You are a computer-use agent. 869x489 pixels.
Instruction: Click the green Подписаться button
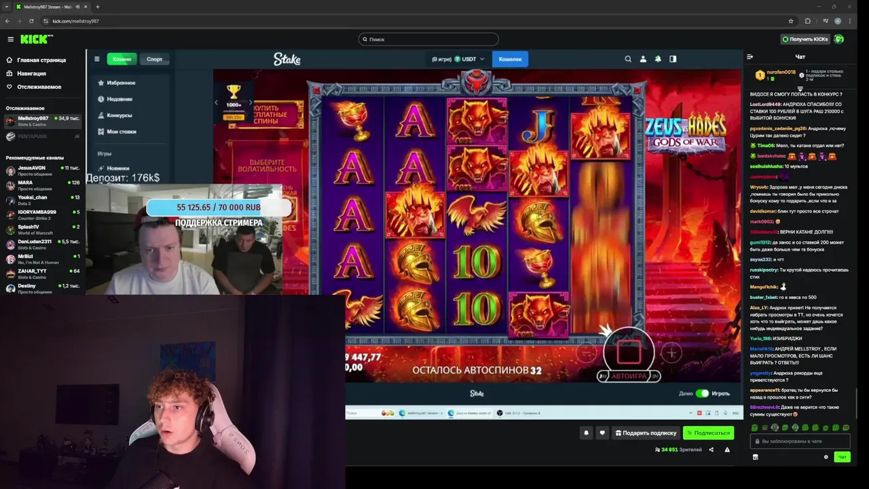[708, 433]
